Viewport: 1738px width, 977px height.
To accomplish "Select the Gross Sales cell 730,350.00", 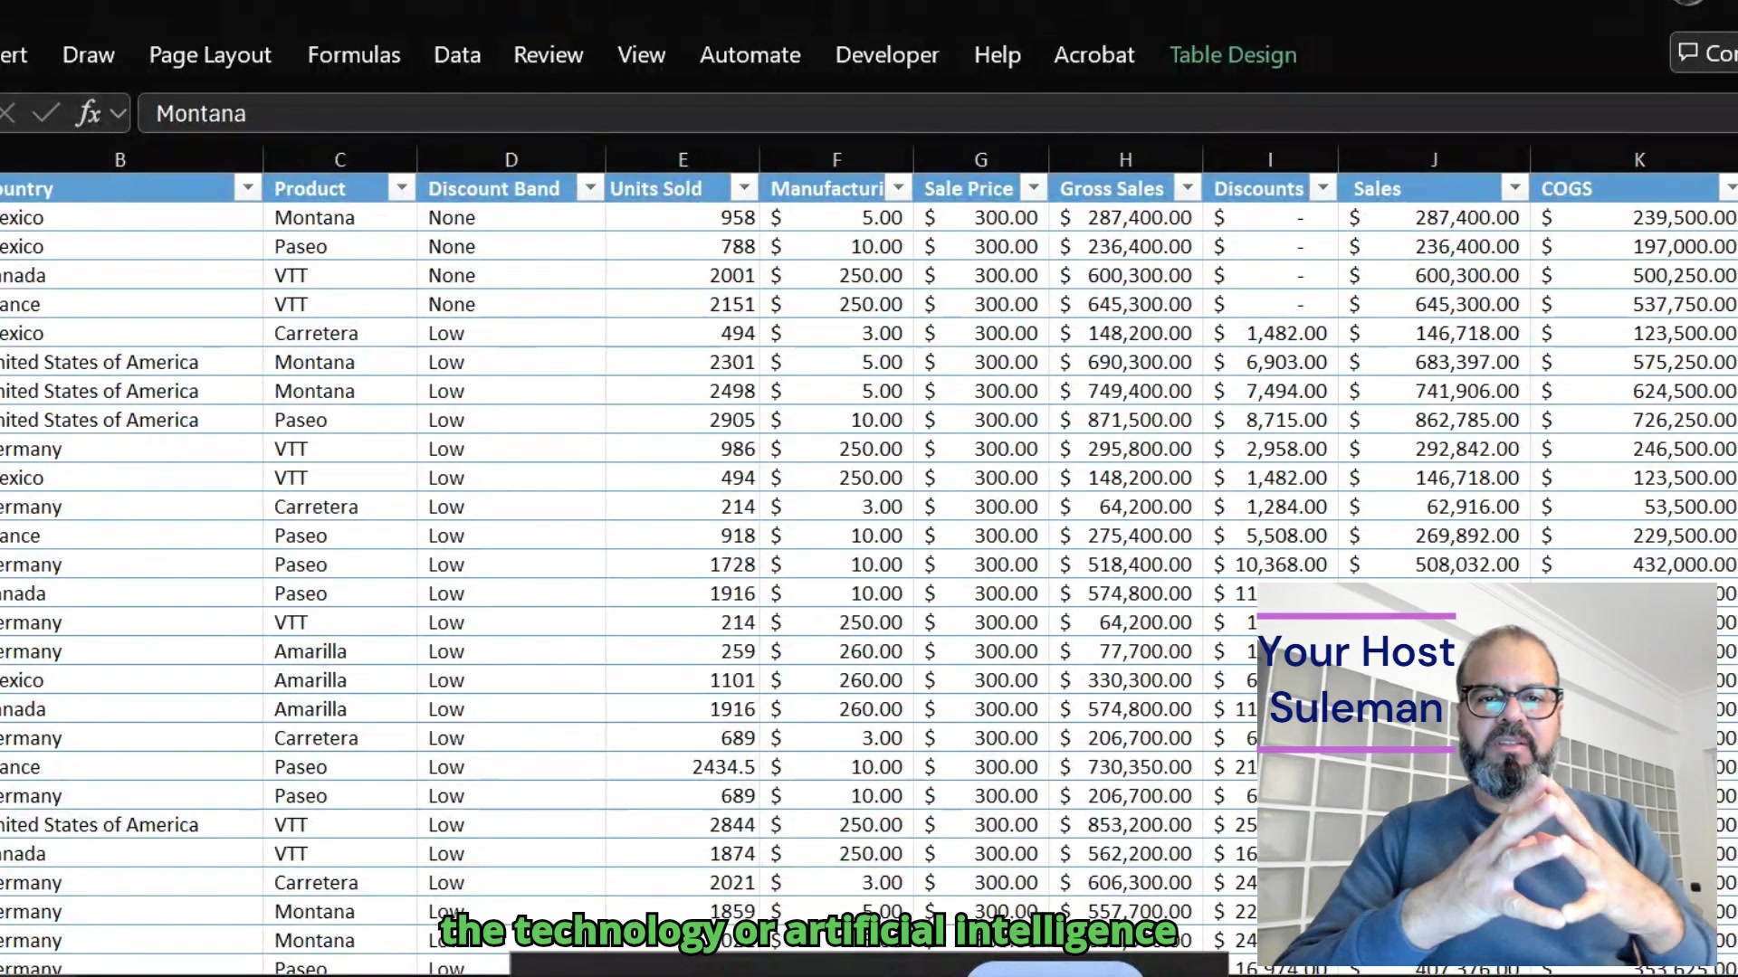I will click(x=1126, y=767).
